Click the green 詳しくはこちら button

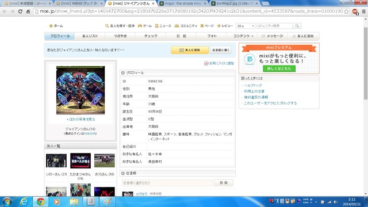click(279, 68)
